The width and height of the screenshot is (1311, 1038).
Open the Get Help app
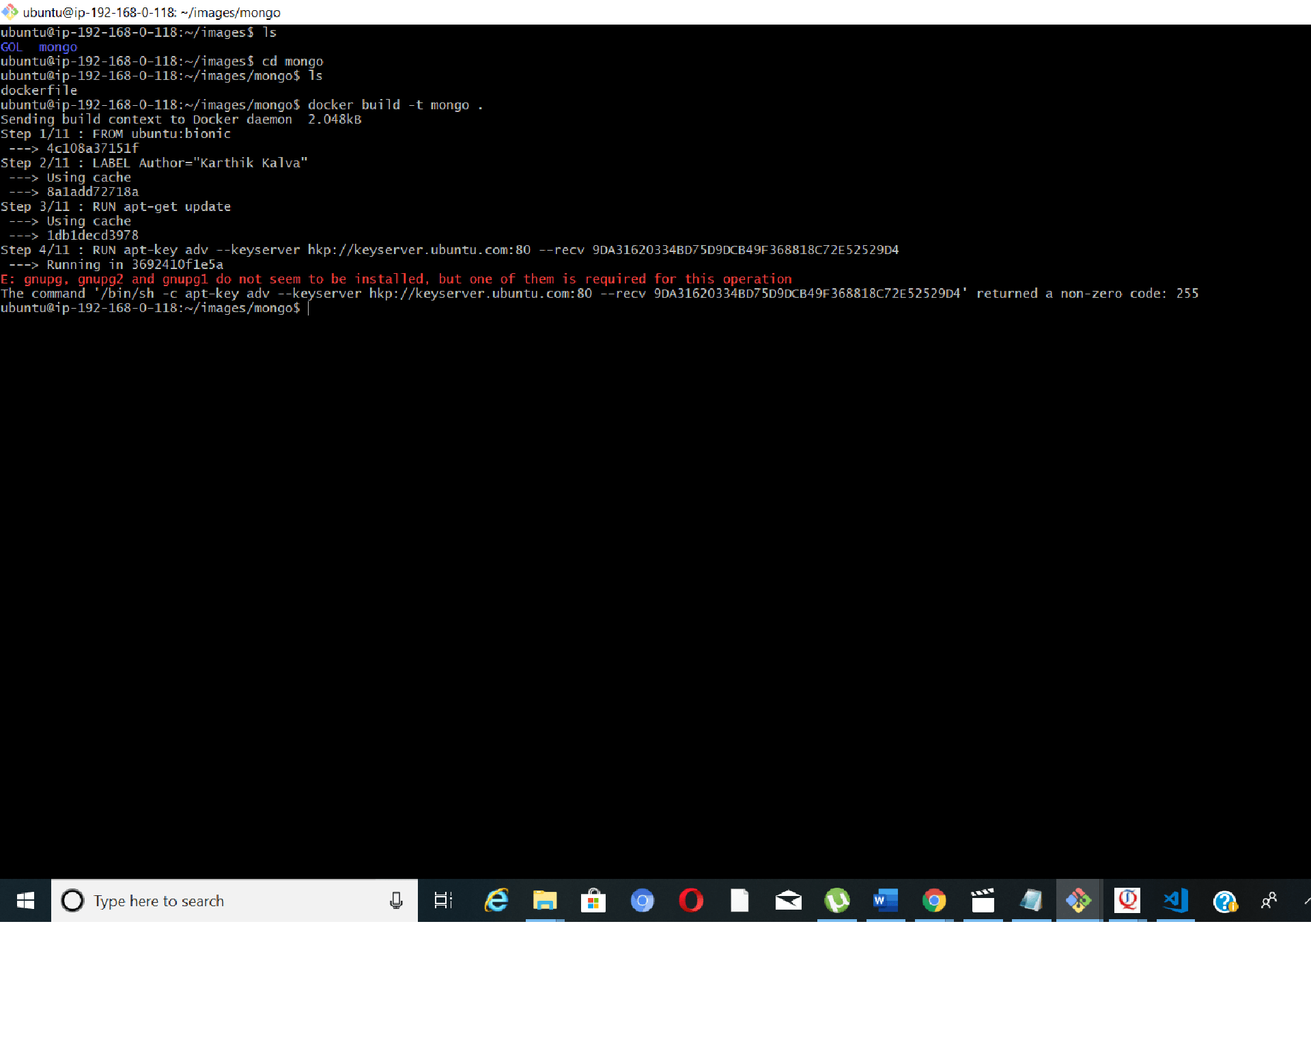[1224, 901]
